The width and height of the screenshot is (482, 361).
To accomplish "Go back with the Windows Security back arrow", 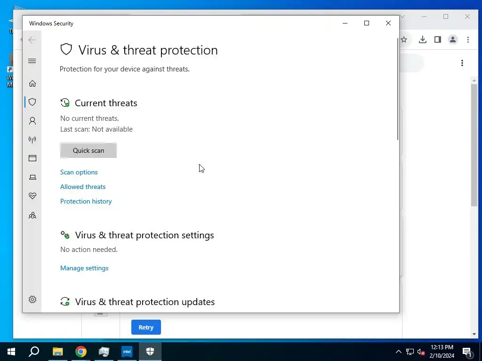I will pyautogui.click(x=32, y=40).
